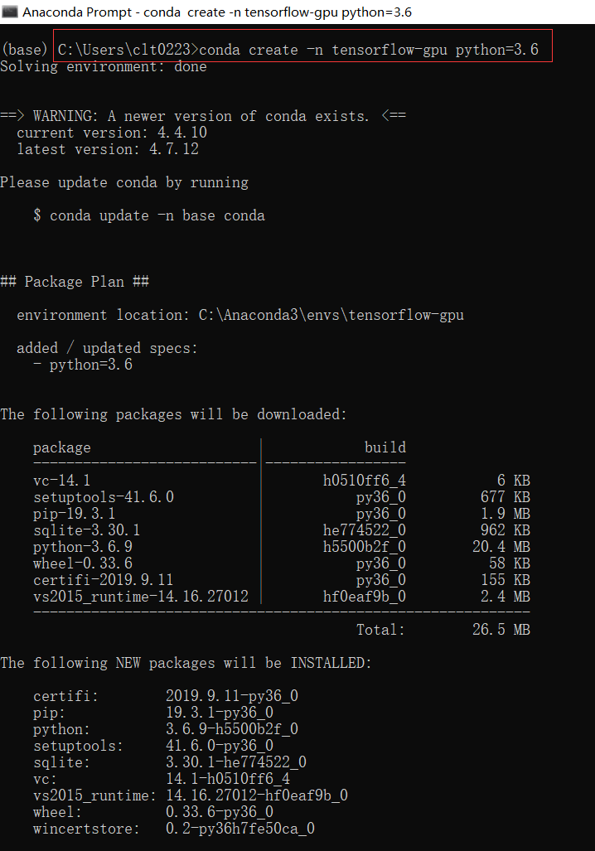
Task: Click the highlighted conda create command
Action: 303,50
